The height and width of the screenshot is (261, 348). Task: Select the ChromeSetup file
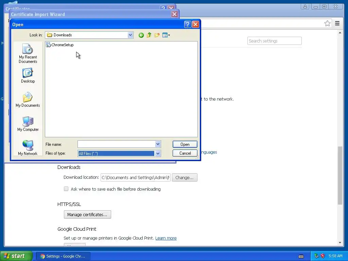(60, 45)
